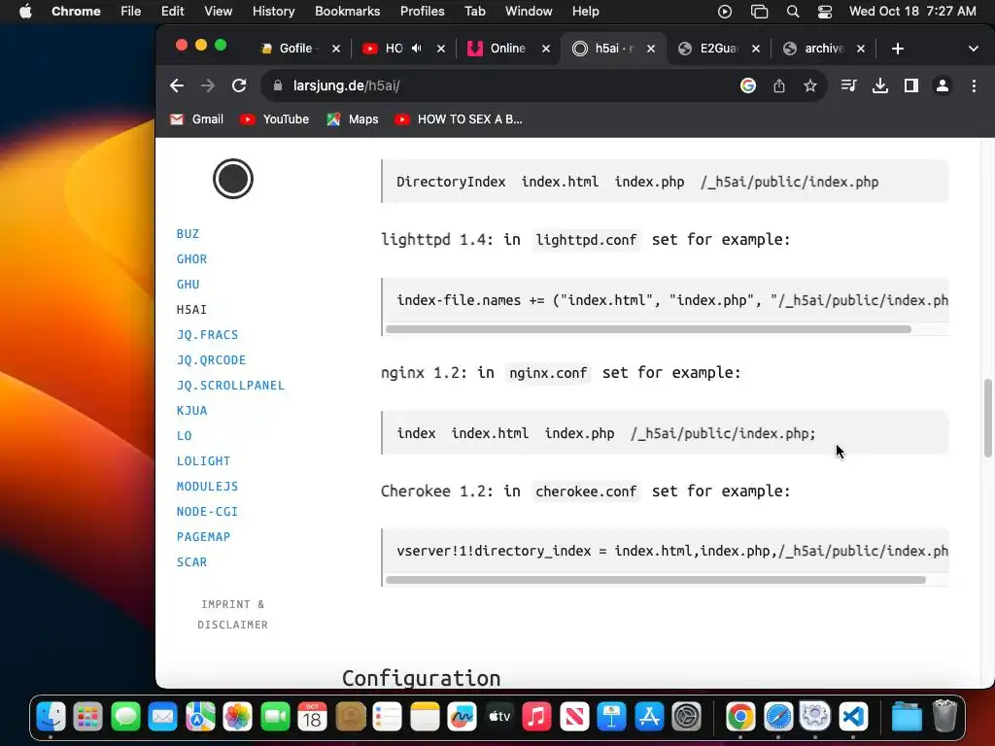Click the h5ai circle logo
This screenshot has height=746, width=995.
pyautogui.click(x=233, y=179)
